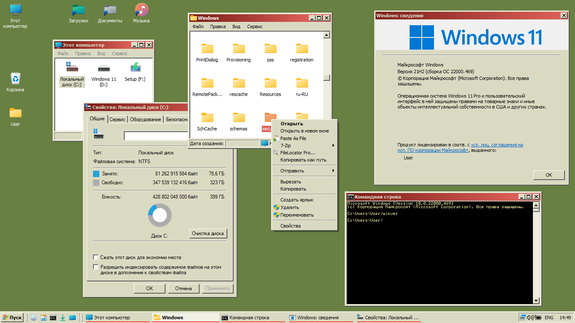Click the file explorer quick launch icon

tap(43, 318)
